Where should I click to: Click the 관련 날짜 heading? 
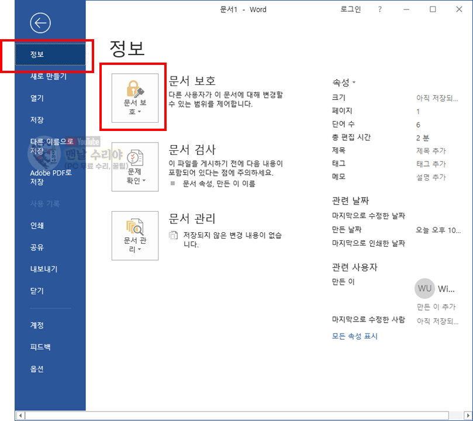350,201
